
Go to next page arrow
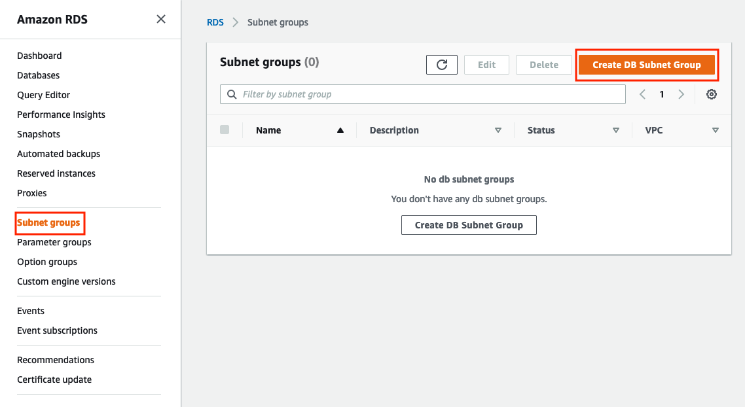681,94
